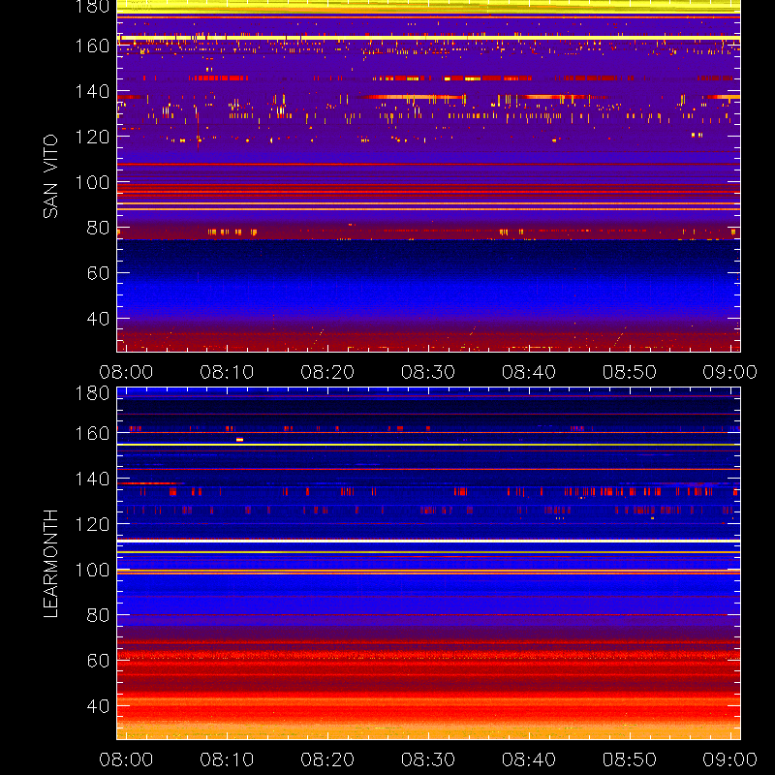This screenshot has width=775, height=775.
Task: Select the 40 tick label on San Vito axis
Action: [x=98, y=319]
